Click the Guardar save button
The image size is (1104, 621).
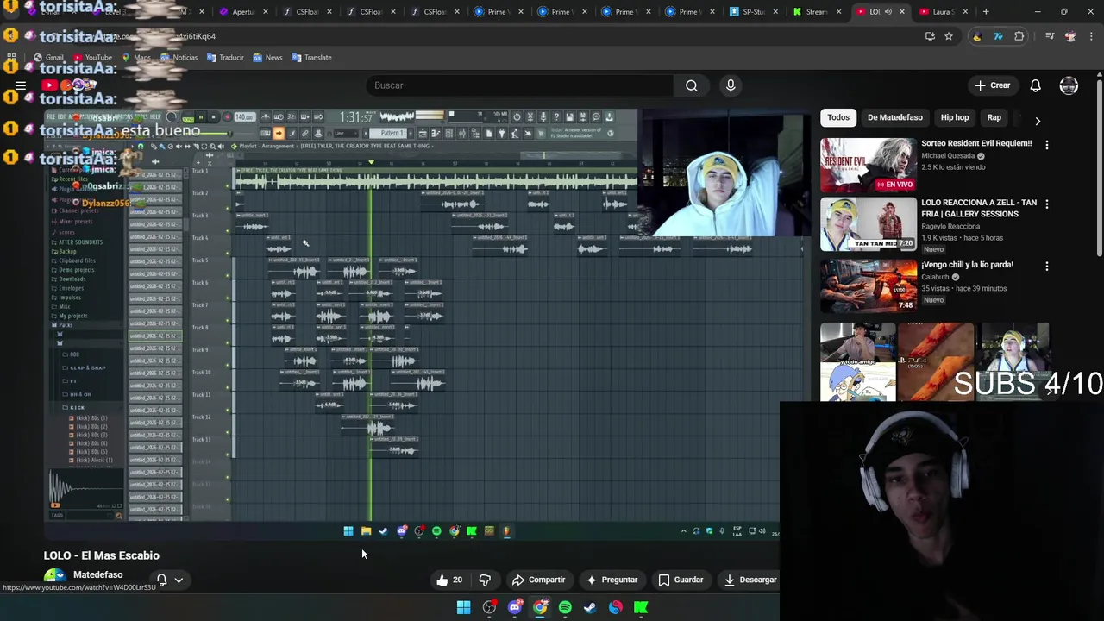click(x=681, y=580)
